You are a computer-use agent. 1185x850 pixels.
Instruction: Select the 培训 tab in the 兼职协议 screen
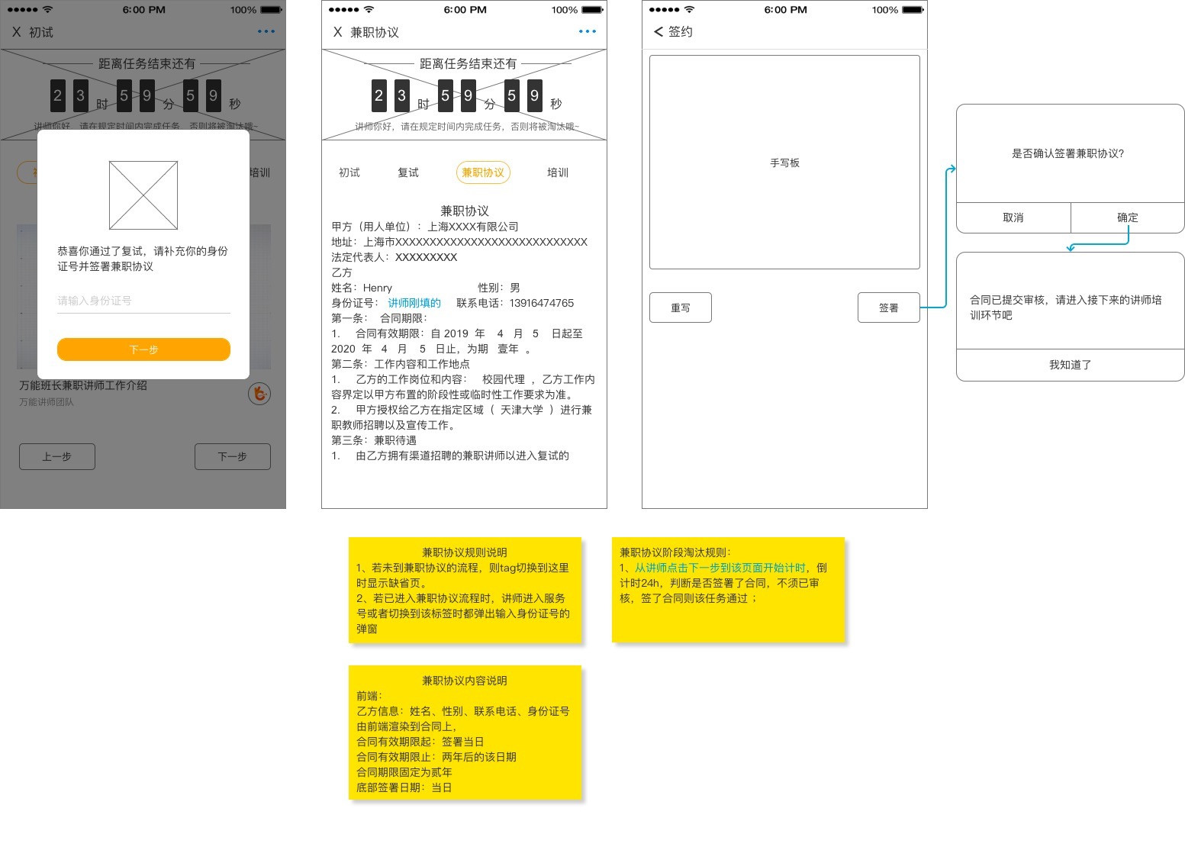coord(558,172)
